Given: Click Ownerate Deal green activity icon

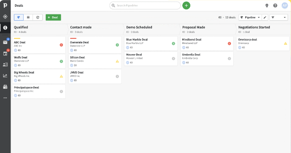Looking at the screenshot, I should (117, 45).
